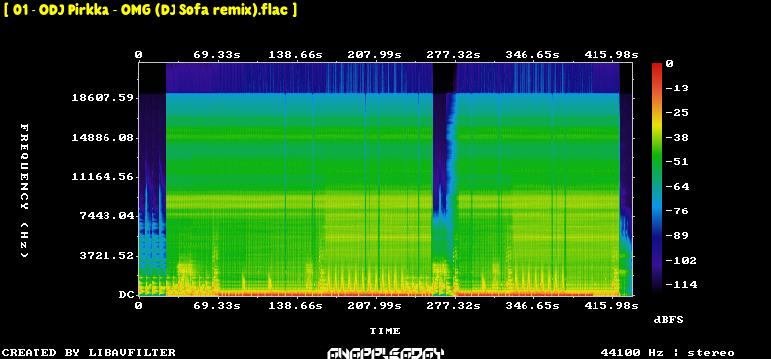Click the 277.32s top time marker

(x=454, y=55)
